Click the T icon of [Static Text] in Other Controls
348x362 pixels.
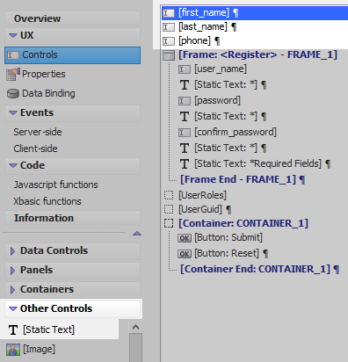tap(13, 330)
